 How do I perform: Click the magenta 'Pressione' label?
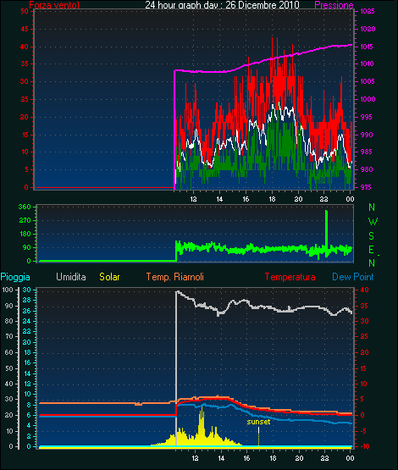[x=334, y=5]
